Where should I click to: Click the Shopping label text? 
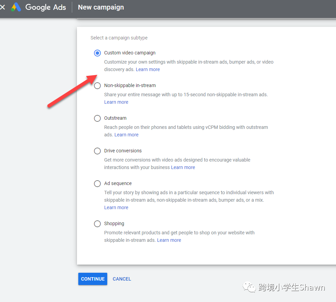point(114,224)
